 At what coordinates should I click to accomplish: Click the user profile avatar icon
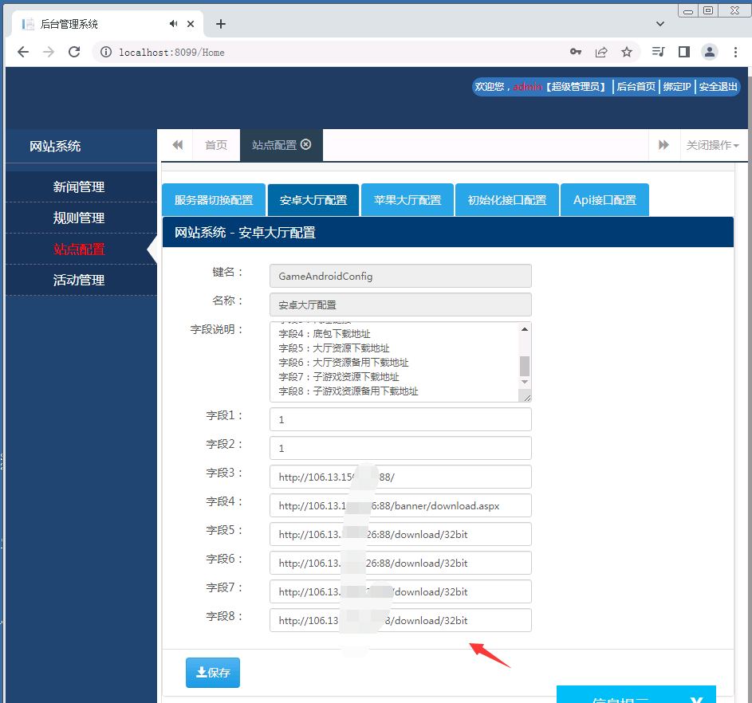[709, 52]
